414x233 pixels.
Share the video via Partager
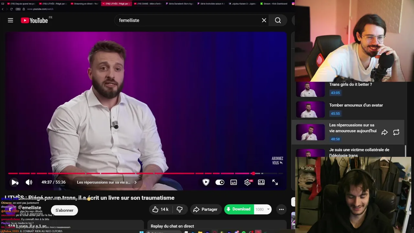click(x=205, y=209)
